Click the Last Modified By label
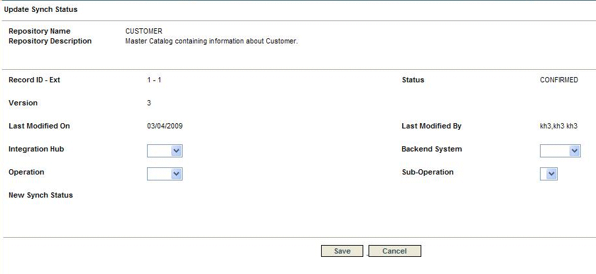The width and height of the screenshot is (596, 274). pos(431,126)
